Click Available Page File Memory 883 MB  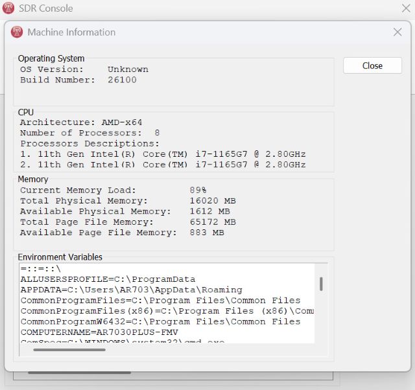click(207, 233)
